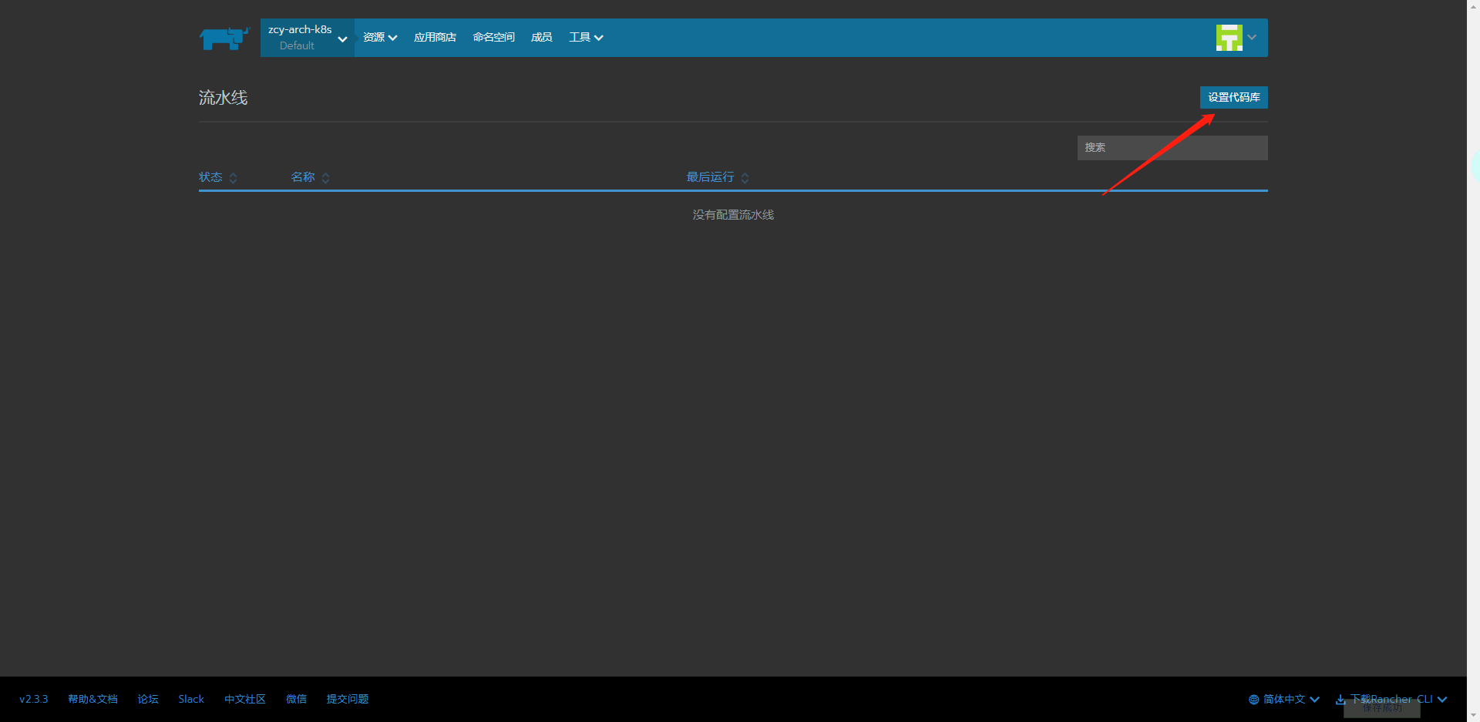Open the 论坛 footer link
The height and width of the screenshot is (722, 1480).
pos(148,699)
